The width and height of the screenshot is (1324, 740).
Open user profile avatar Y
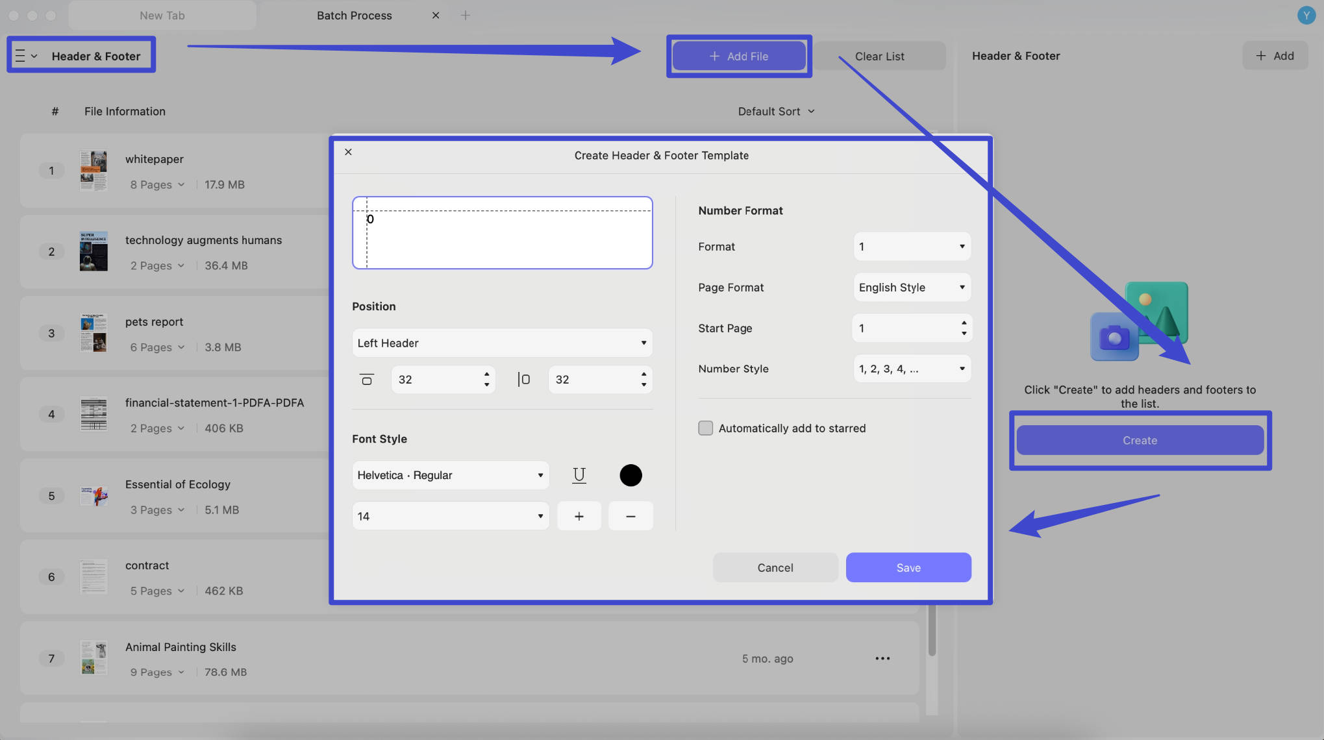coord(1306,15)
